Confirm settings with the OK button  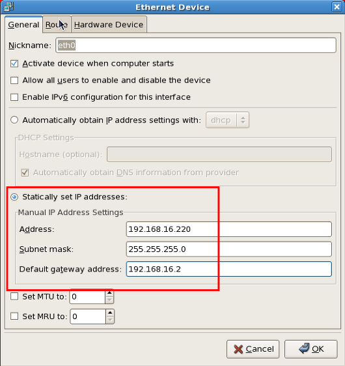pos(311,349)
